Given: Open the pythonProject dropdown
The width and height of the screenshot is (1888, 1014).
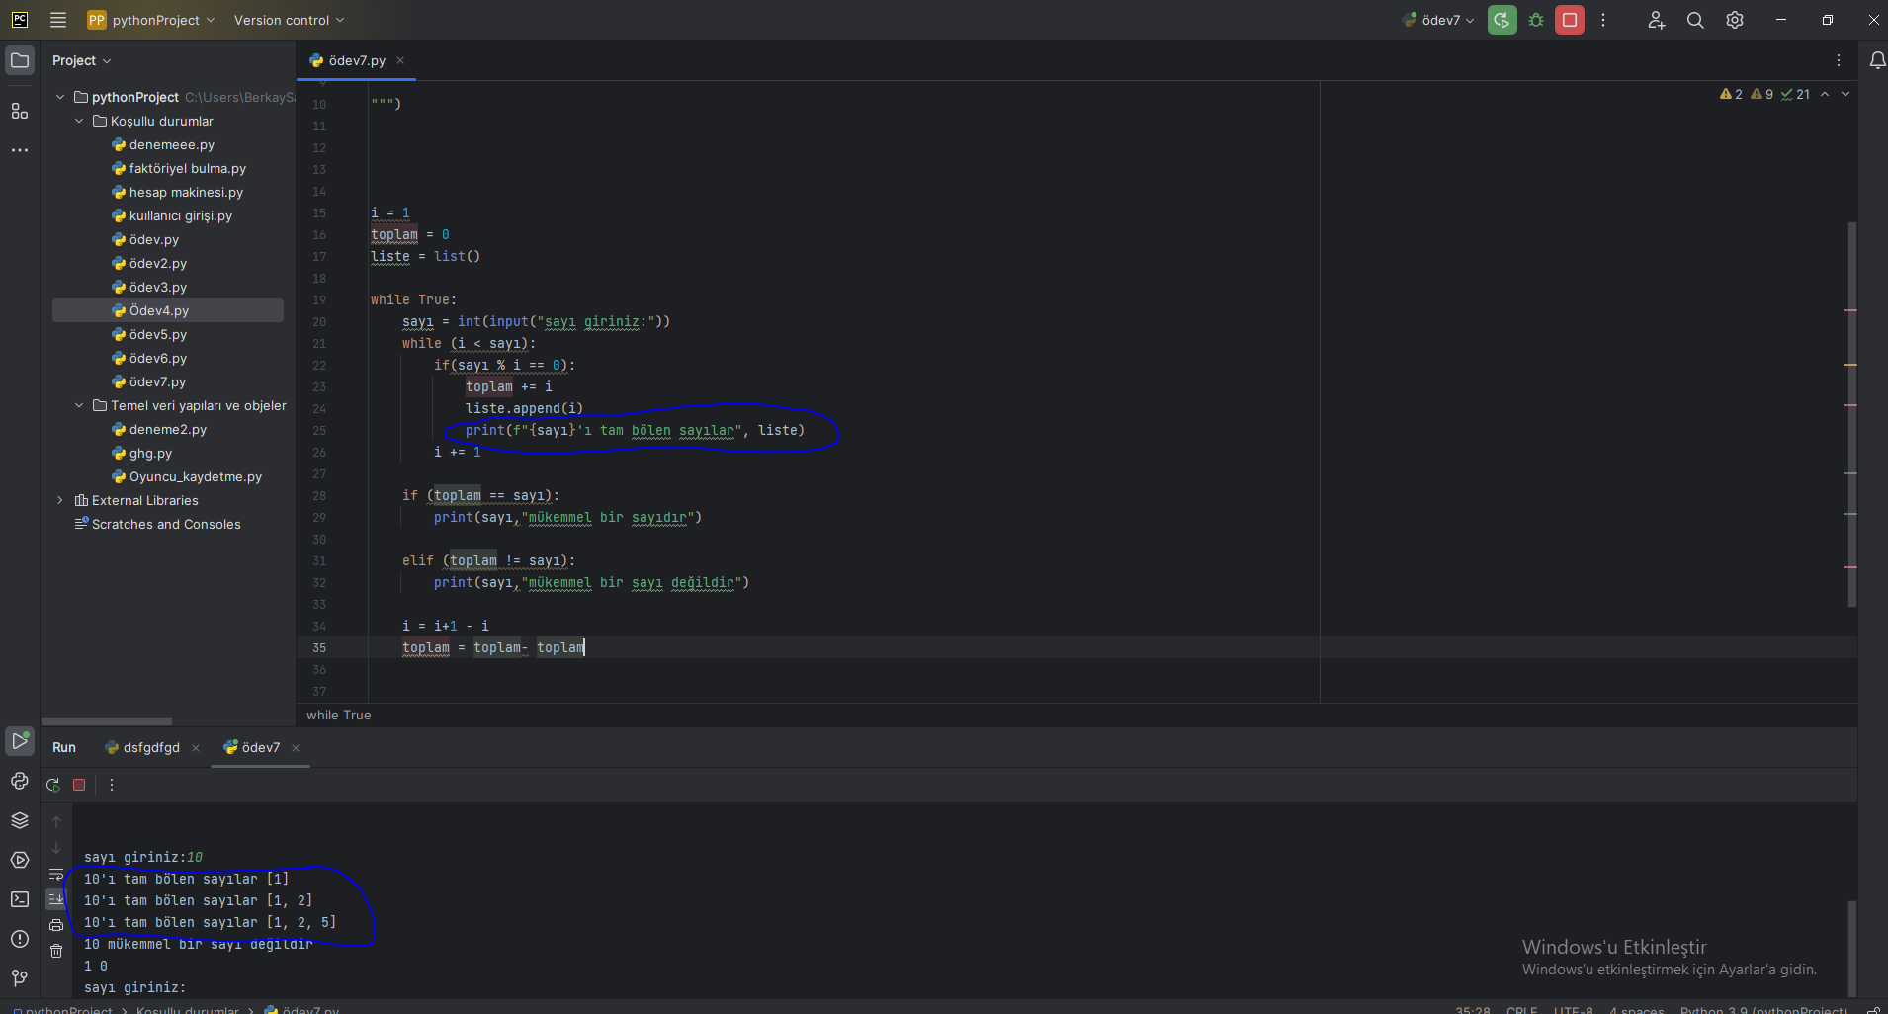Looking at the screenshot, I should click(x=150, y=20).
